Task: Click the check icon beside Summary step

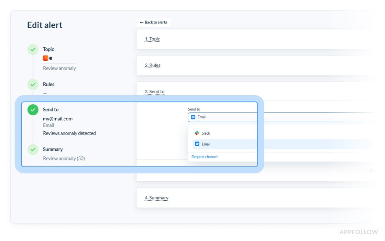Action: pyautogui.click(x=33, y=149)
